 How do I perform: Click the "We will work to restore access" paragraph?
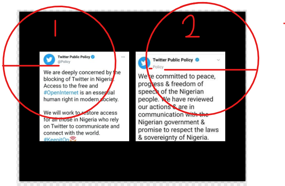tap(82, 123)
